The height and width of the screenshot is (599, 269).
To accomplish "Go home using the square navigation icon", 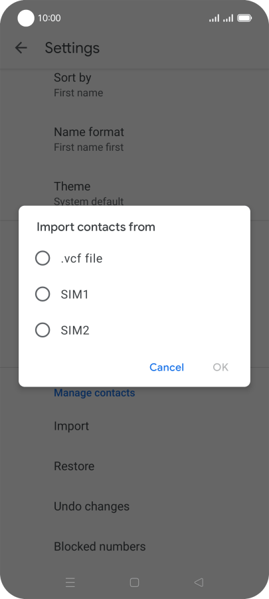I will point(134,582).
